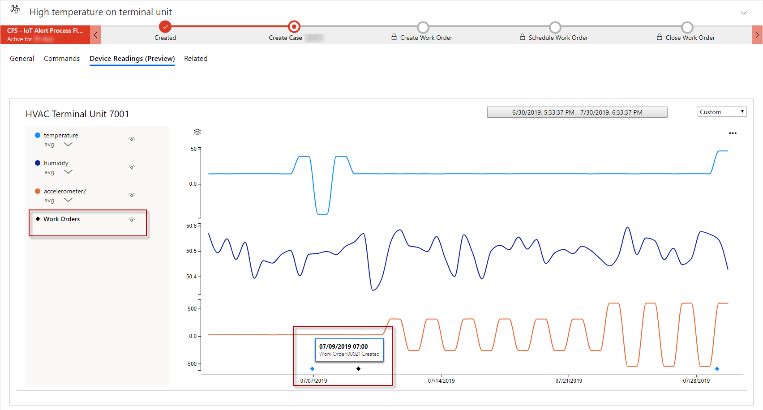Select the Created stage checkmark circle
This screenshot has width=763, height=410.
[x=165, y=27]
